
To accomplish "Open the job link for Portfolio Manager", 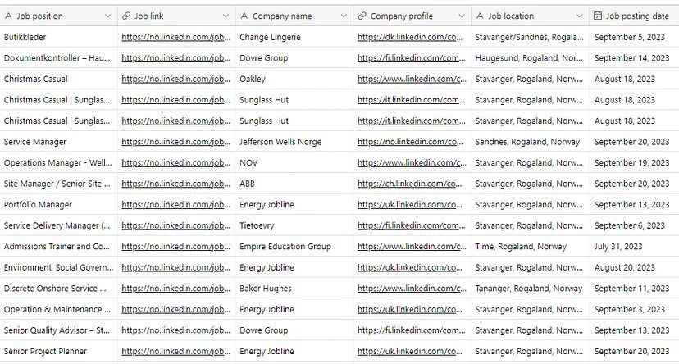I will (x=175, y=205).
